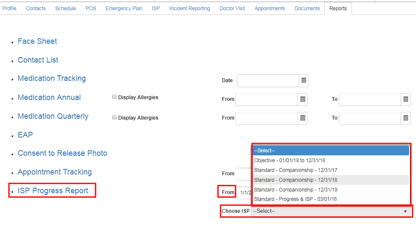Open the Face Sheet report link

[38, 41]
